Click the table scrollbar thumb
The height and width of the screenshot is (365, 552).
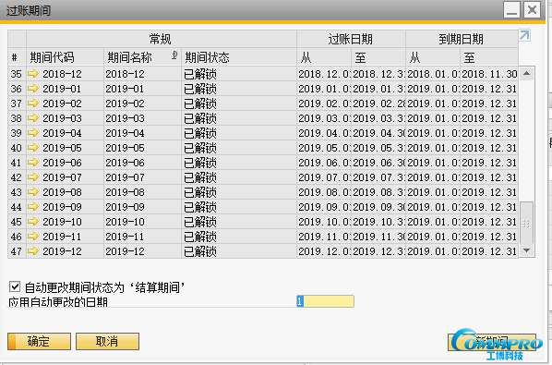click(527, 223)
